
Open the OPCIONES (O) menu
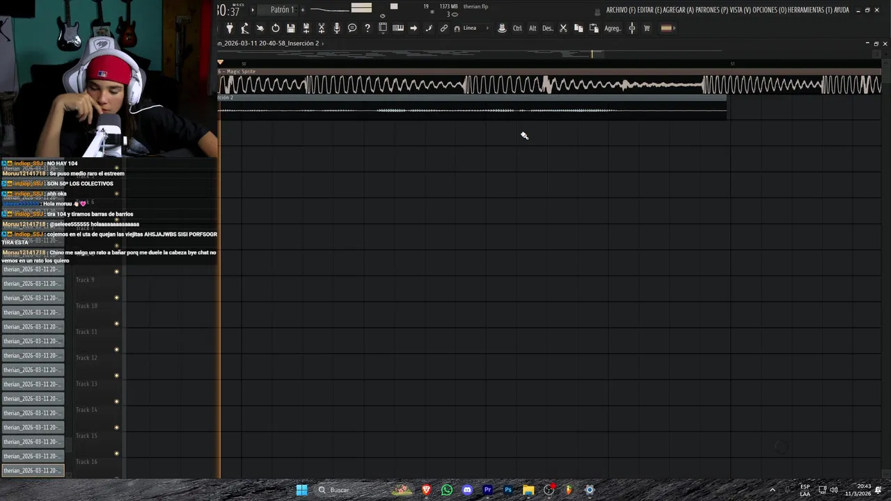[x=769, y=10]
